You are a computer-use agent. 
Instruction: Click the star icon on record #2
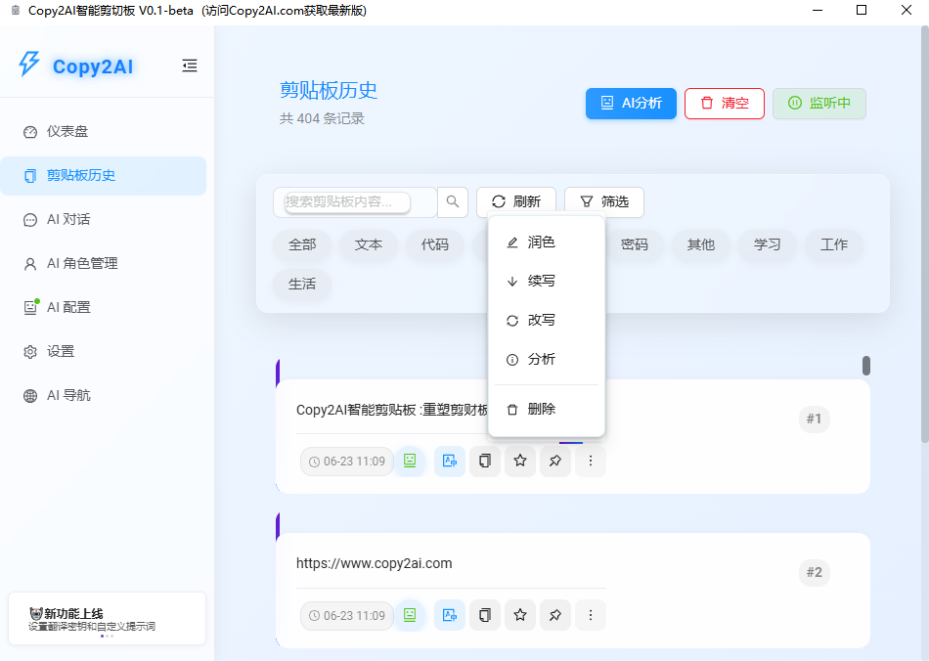coord(520,615)
